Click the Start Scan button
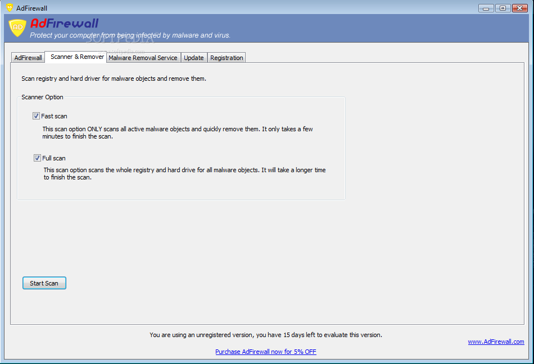This screenshot has width=534, height=364. point(44,283)
